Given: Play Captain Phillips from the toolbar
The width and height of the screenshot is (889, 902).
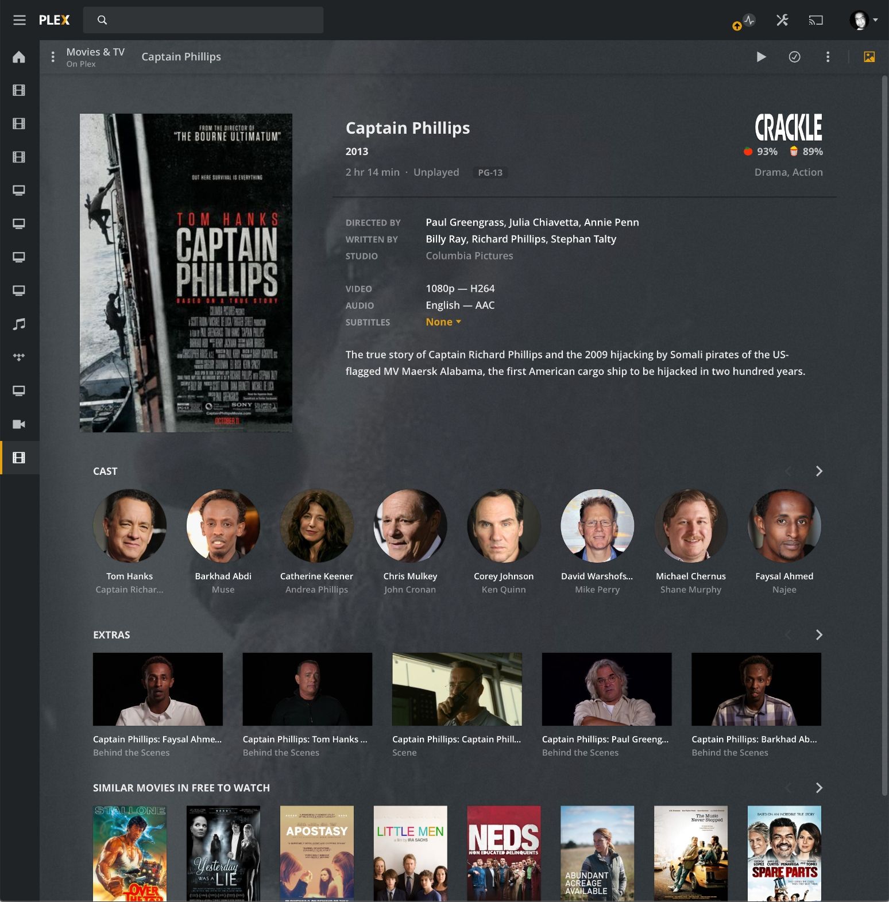Looking at the screenshot, I should pyautogui.click(x=761, y=57).
